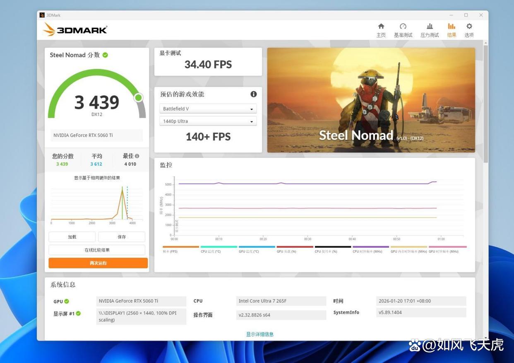Click the info icon next to 最佳
Screen dimensions: 514x363
point(137,156)
